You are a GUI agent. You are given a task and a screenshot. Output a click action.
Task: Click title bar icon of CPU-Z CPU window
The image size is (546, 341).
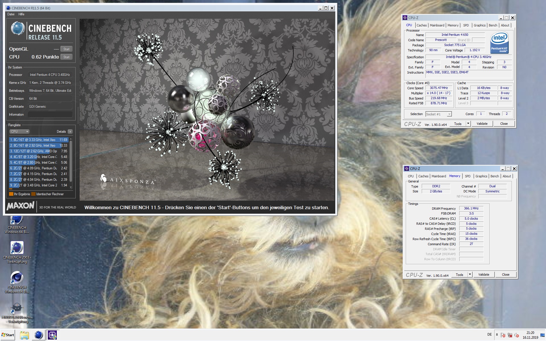405,18
